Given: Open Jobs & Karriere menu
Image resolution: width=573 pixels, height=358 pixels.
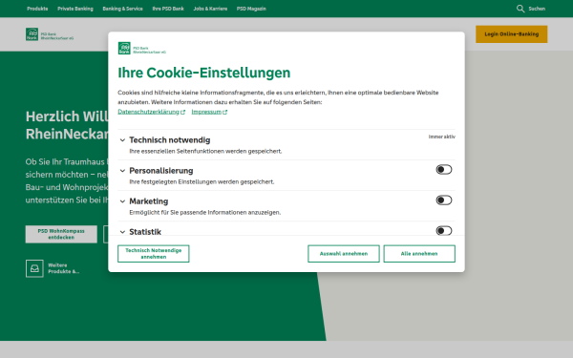Looking at the screenshot, I should 210,9.
